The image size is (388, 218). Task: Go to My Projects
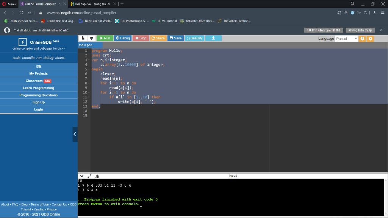39,73
